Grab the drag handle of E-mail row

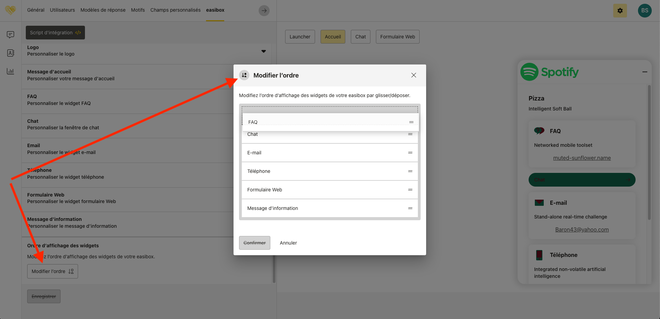coord(410,153)
